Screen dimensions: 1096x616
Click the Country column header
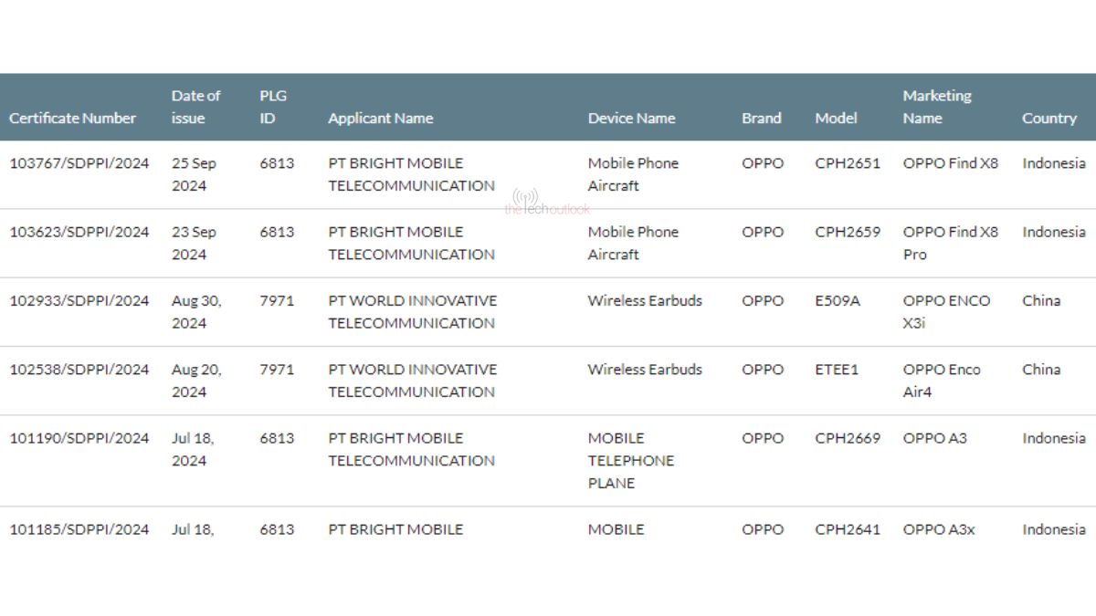[x=1049, y=118]
